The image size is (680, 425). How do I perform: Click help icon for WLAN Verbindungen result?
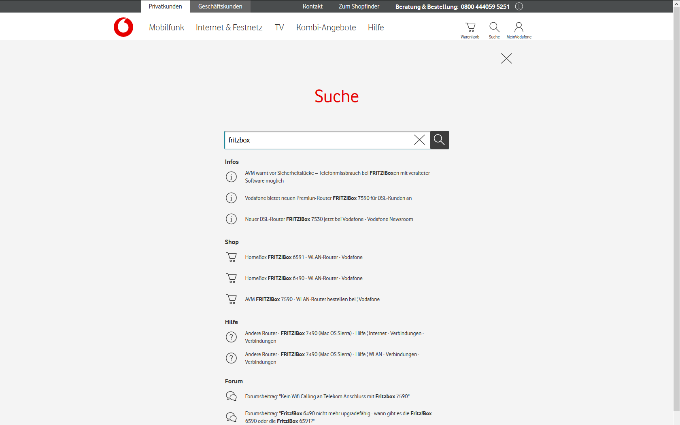click(231, 358)
